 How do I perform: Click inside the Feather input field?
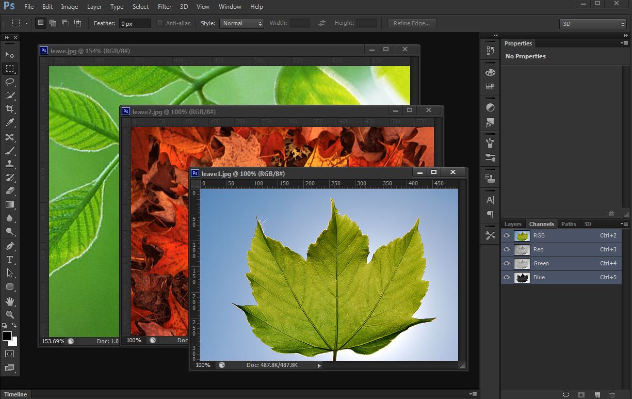point(135,23)
